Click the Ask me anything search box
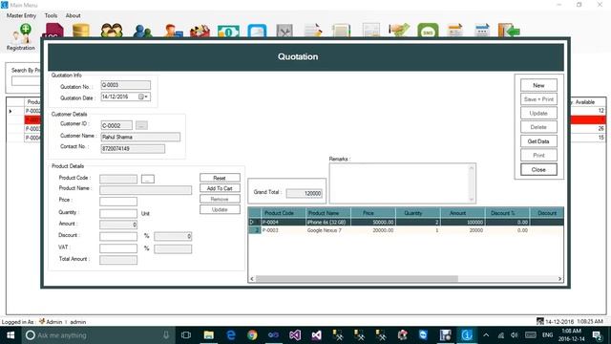 tap(97, 335)
